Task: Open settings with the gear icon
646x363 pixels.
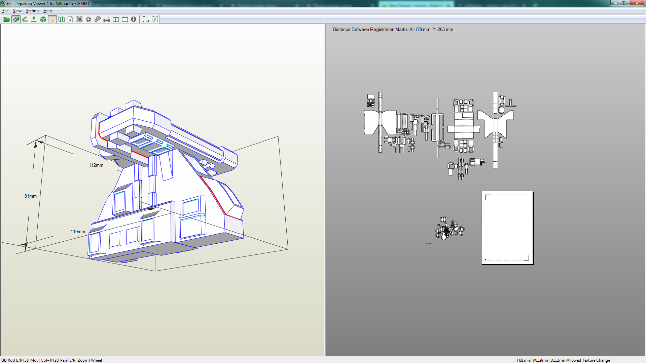Action: coord(88,19)
